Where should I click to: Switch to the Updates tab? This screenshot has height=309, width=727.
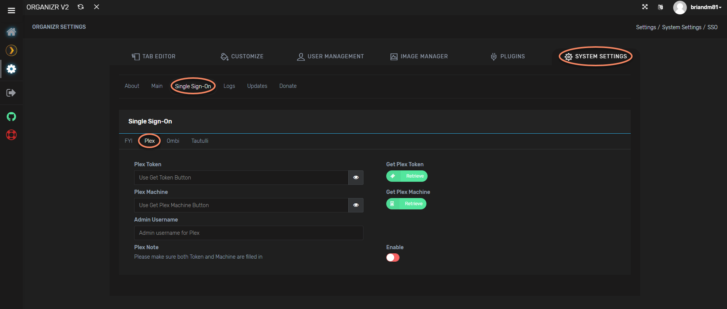[257, 86]
